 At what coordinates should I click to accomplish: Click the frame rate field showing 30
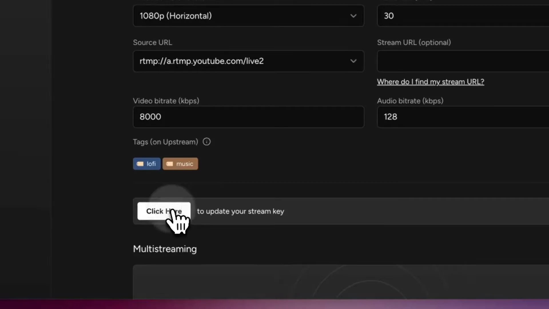463,16
